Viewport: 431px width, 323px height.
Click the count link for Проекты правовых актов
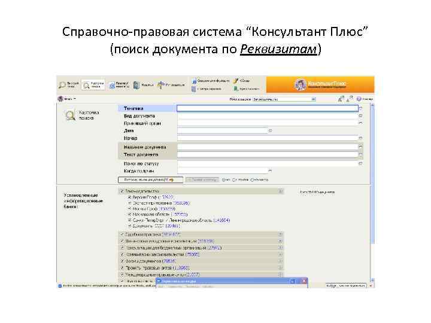[x=181, y=267]
